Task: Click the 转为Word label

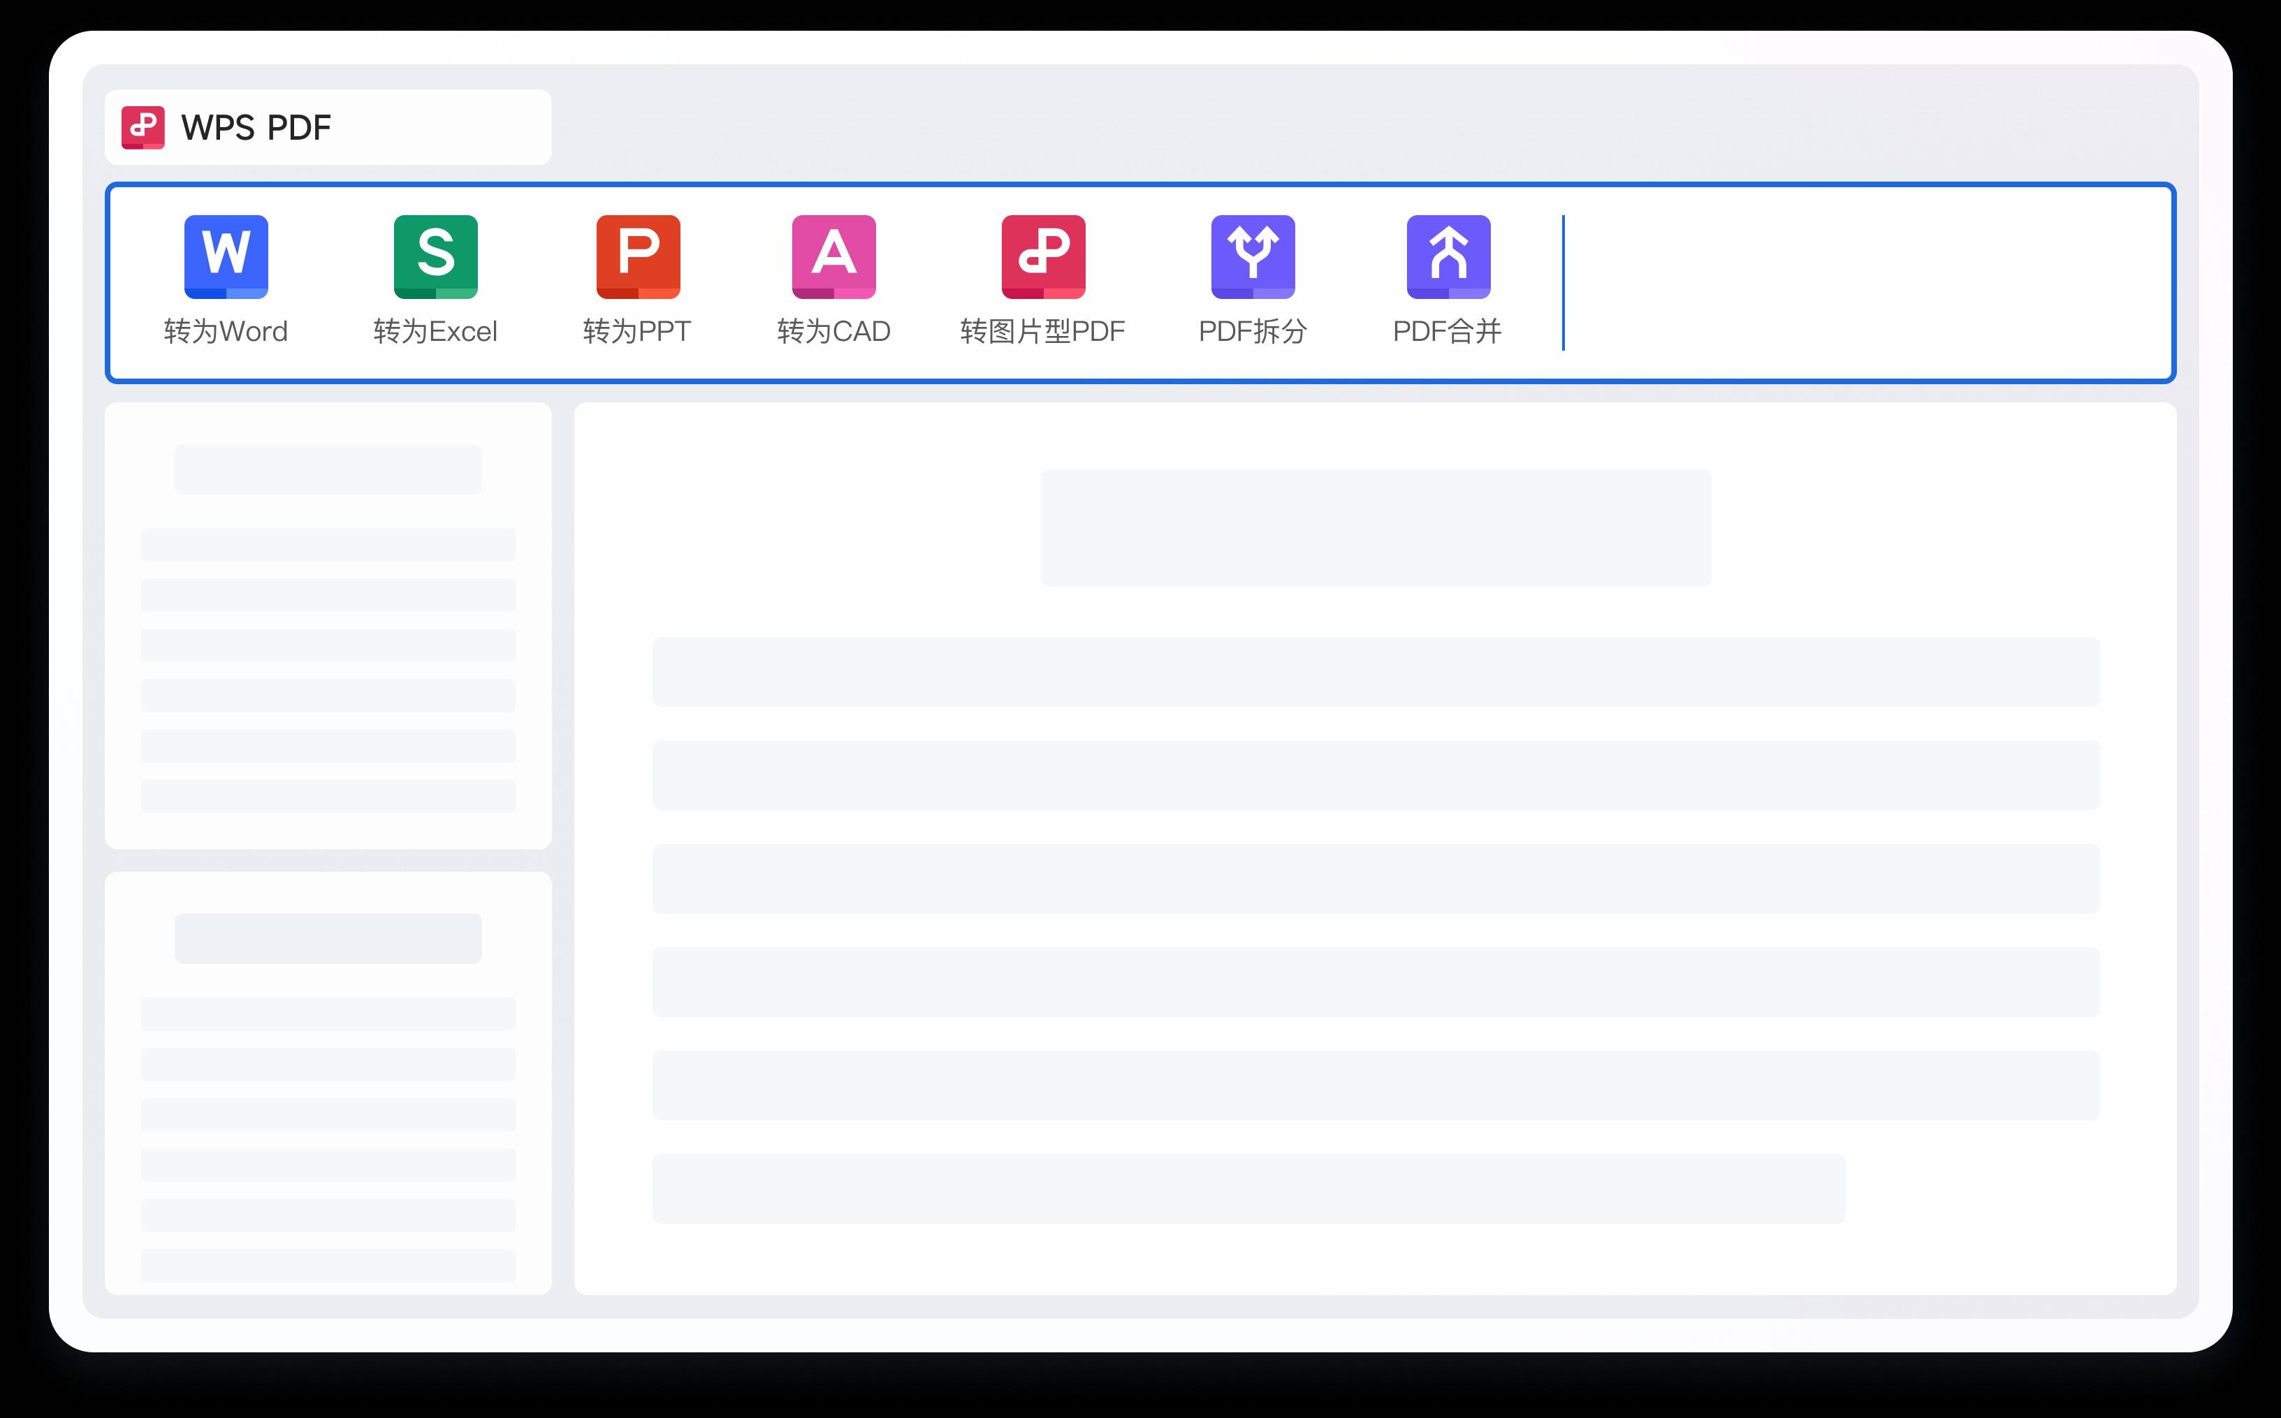Action: pyautogui.click(x=225, y=331)
